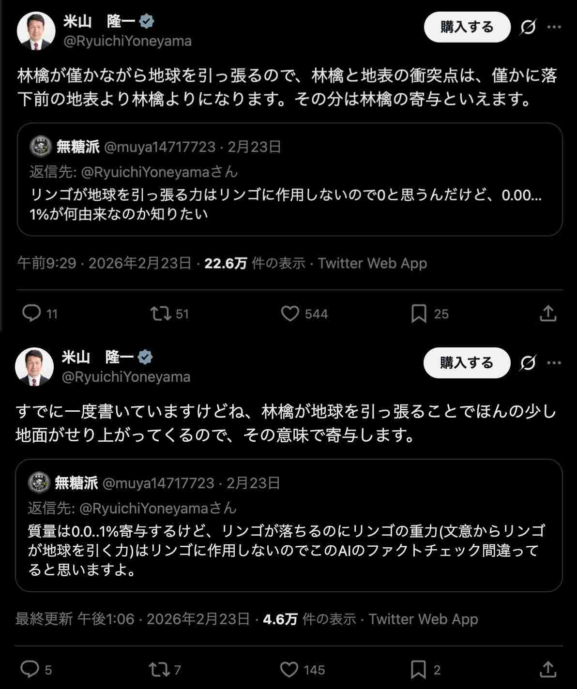The height and width of the screenshot is (689, 577).
Task: Reply to the second post with 5 replies
Action: pyautogui.click(x=30, y=670)
